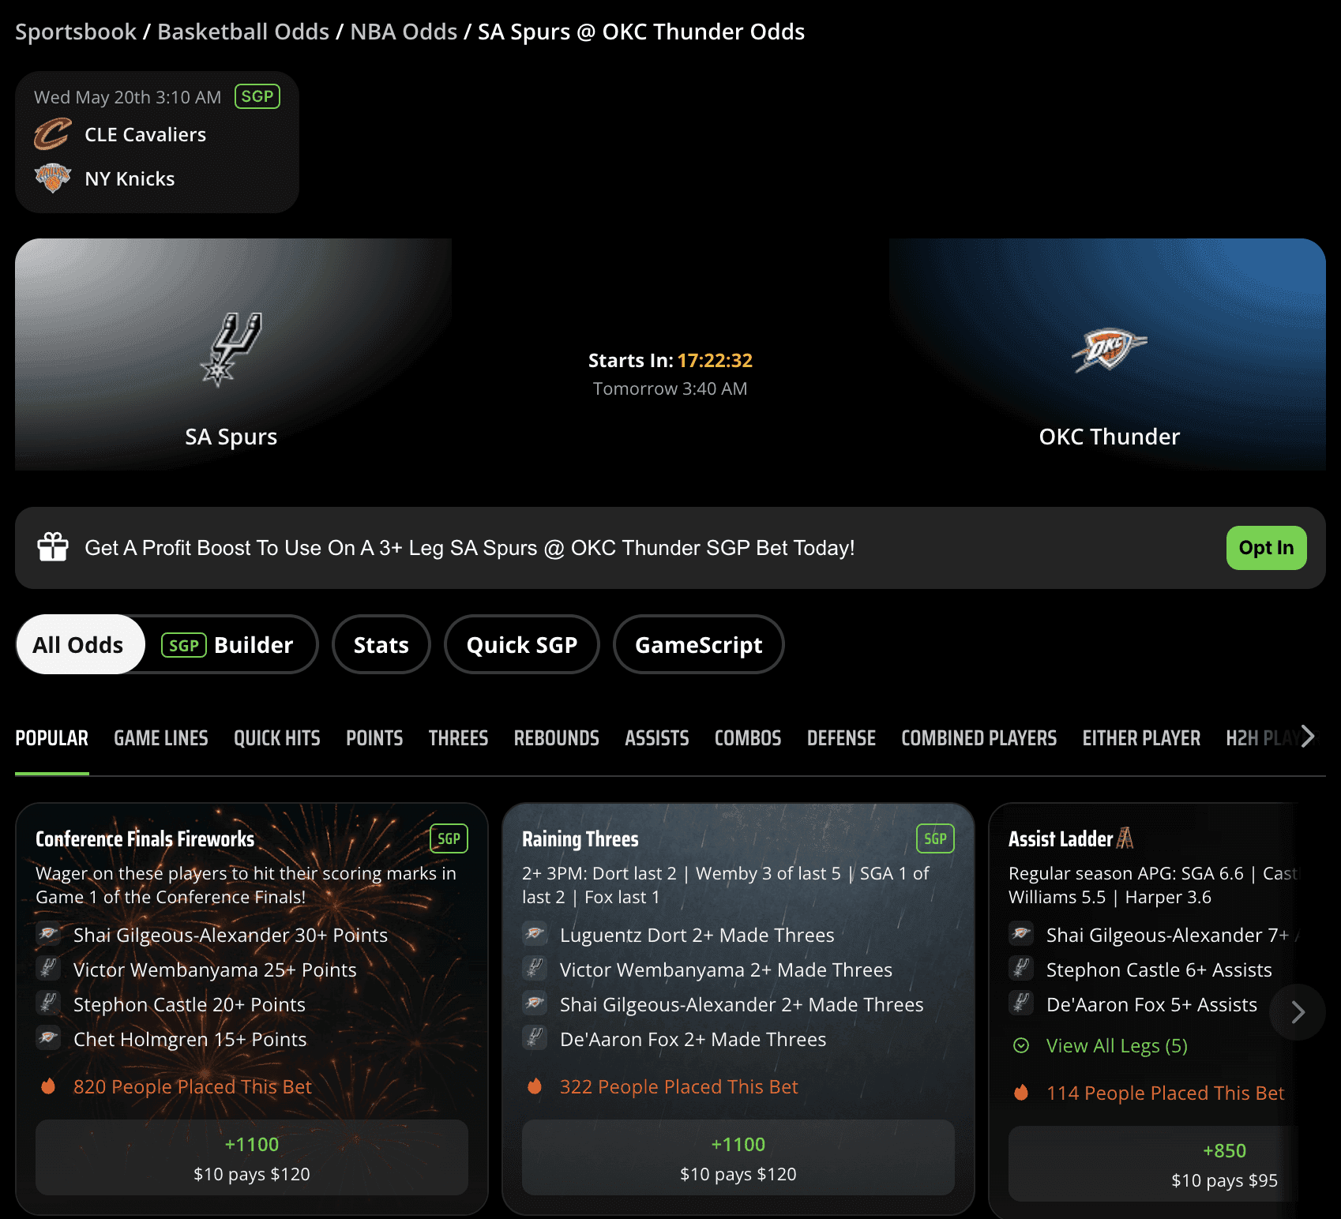
Task: Click the gift icon on the profit boost banner
Action: click(53, 547)
